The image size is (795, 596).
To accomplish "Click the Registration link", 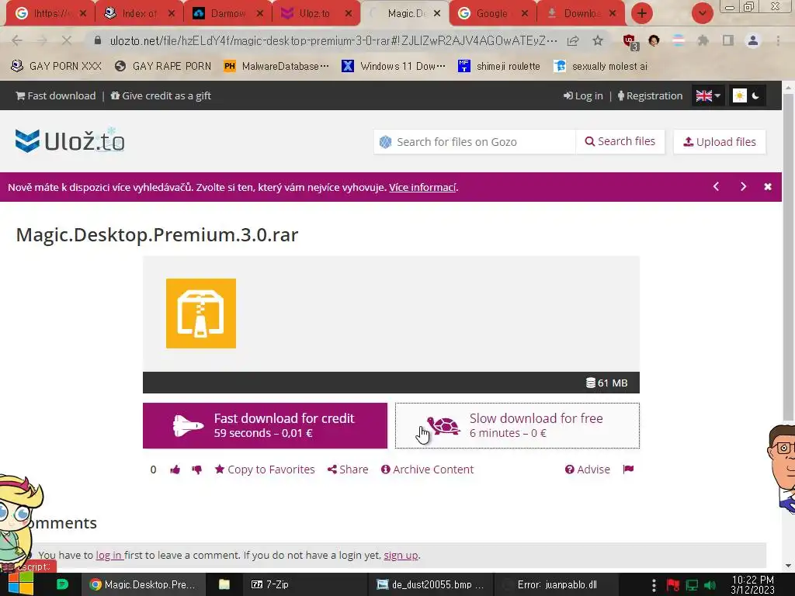I will coord(650,95).
